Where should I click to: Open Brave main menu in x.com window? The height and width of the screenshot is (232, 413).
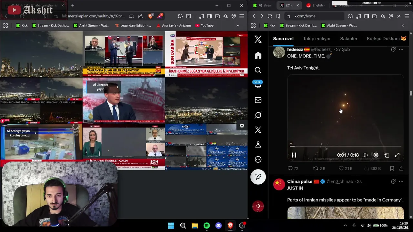(407, 16)
